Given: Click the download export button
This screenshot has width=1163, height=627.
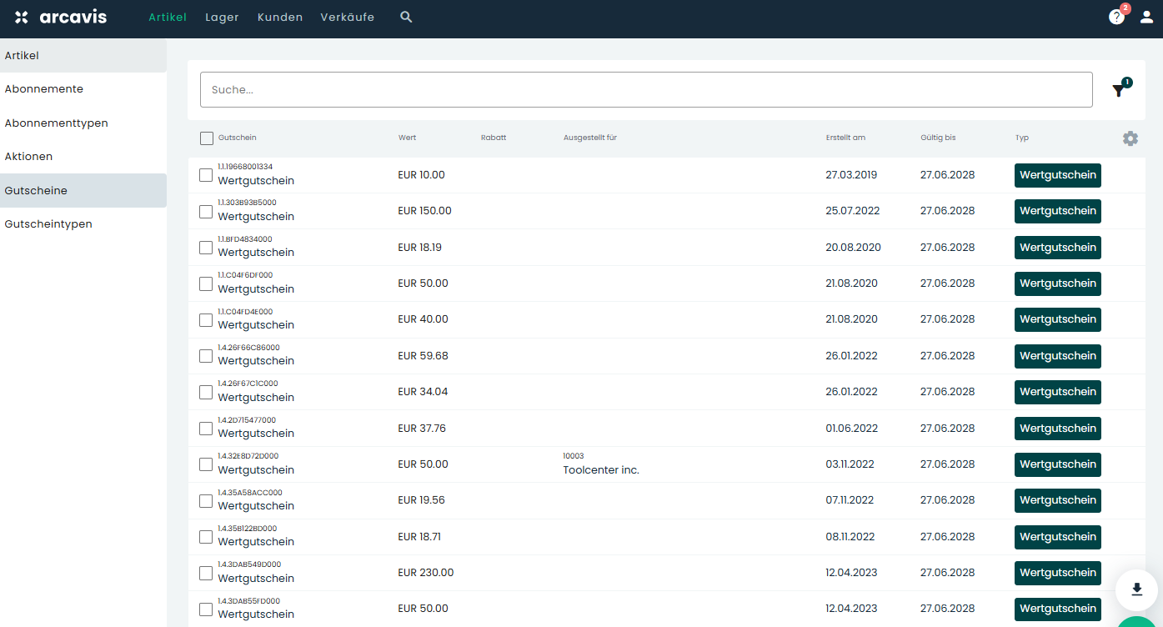Looking at the screenshot, I should point(1137,589).
